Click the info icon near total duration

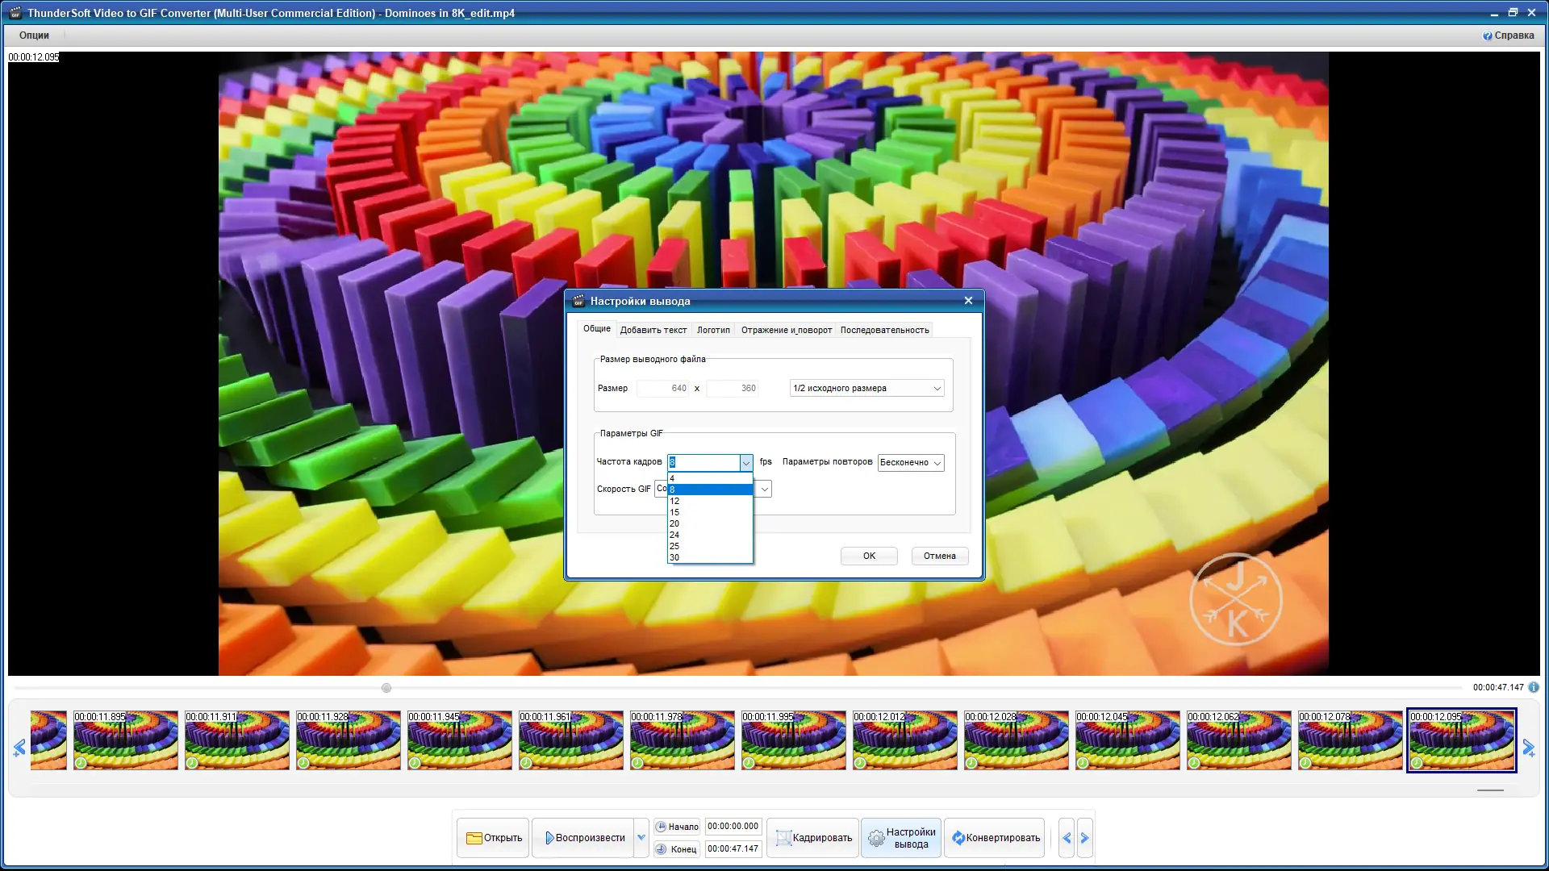tap(1533, 687)
